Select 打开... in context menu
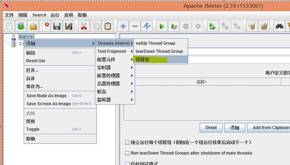The image size is (290, 165). (x=60, y=71)
